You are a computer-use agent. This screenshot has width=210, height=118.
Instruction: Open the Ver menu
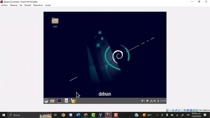[21, 5]
